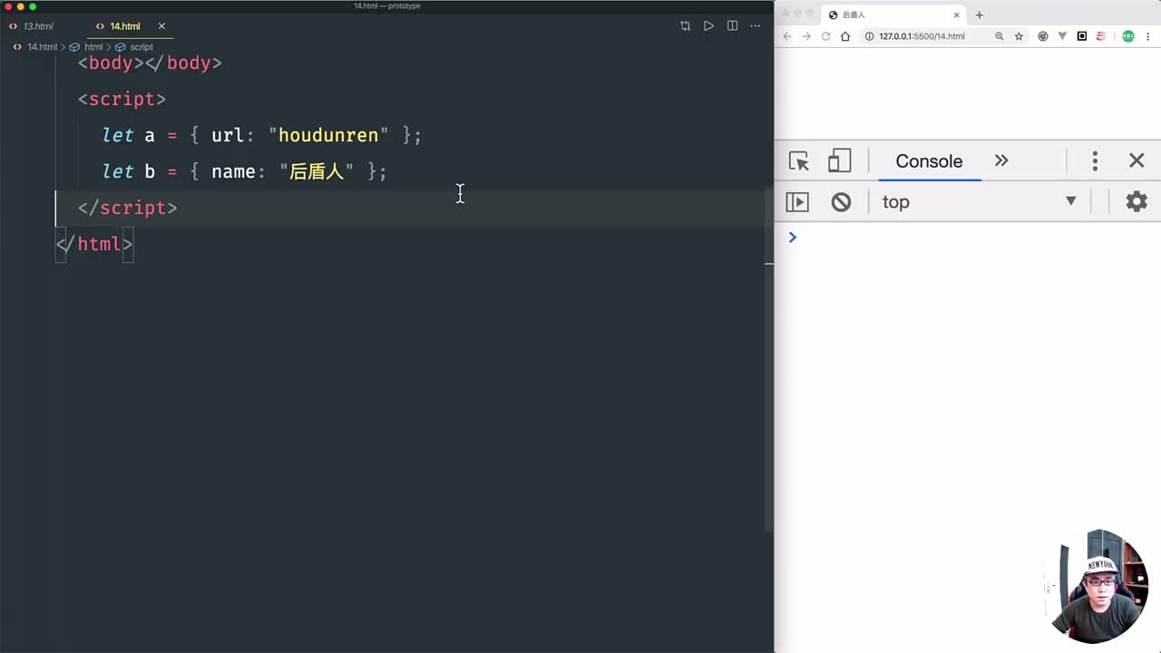The height and width of the screenshot is (653, 1161).
Task: Go forward in the browser
Action: pos(806,36)
